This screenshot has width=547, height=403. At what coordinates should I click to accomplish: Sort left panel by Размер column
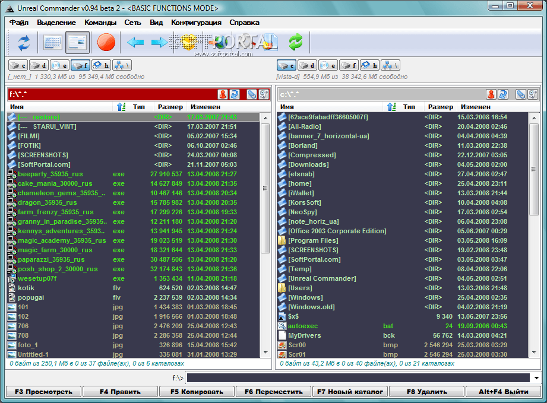pos(170,107)
